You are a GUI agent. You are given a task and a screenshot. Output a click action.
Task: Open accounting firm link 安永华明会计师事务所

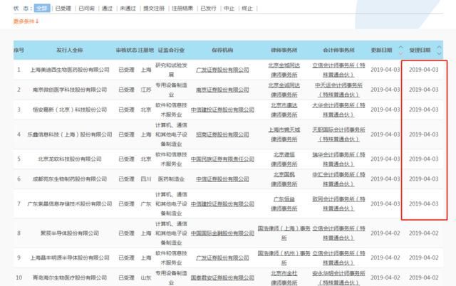338,277
